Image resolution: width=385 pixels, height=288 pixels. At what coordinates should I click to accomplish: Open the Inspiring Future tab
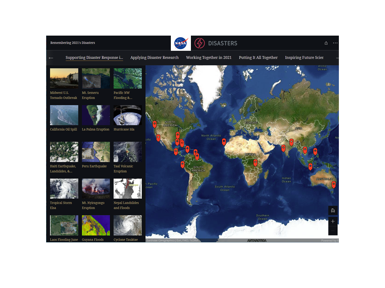(x=304, y=58)
